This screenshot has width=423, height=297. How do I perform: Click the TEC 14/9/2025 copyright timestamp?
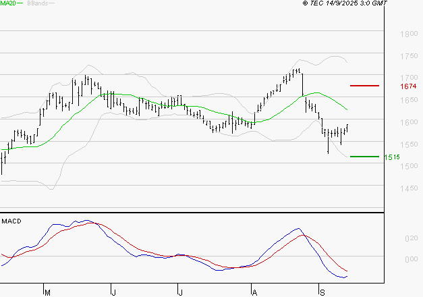[x=345, y=3]
